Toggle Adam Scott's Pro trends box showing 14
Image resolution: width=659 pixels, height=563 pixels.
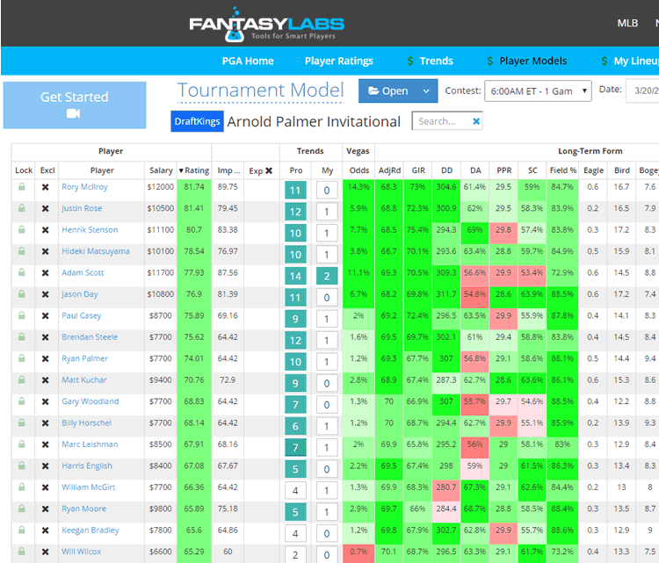click(x=295, y=276)
